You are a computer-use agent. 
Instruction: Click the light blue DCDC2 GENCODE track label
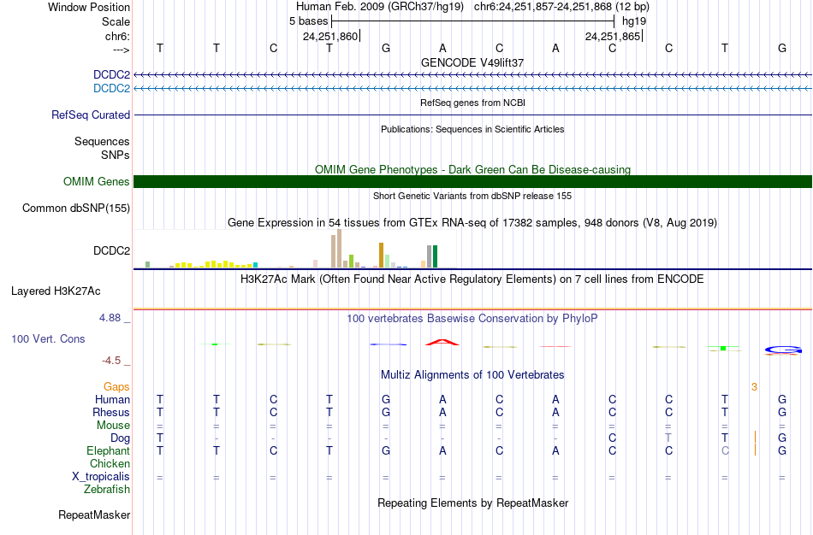click(111, 88)
